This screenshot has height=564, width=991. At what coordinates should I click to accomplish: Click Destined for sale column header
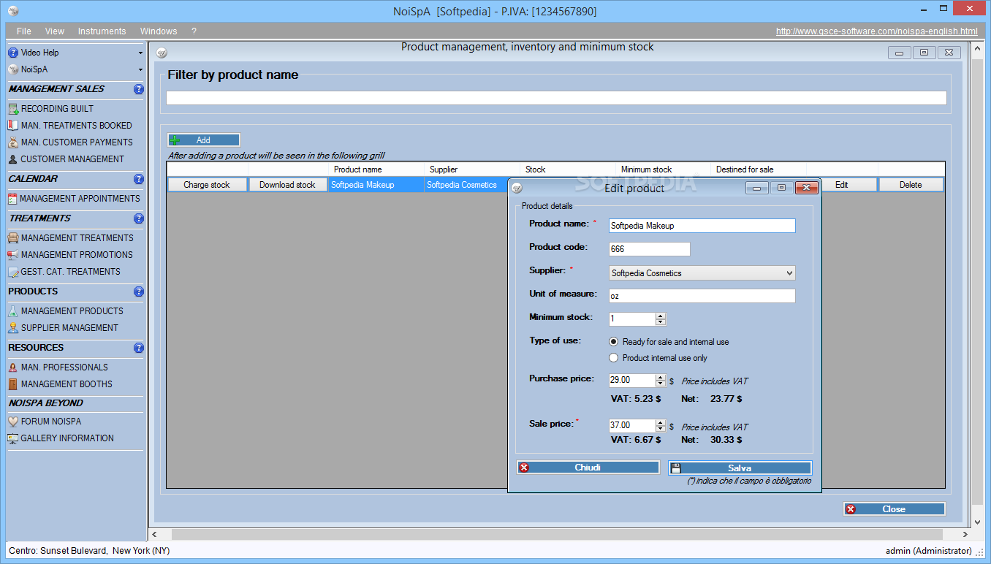point(758,169)
